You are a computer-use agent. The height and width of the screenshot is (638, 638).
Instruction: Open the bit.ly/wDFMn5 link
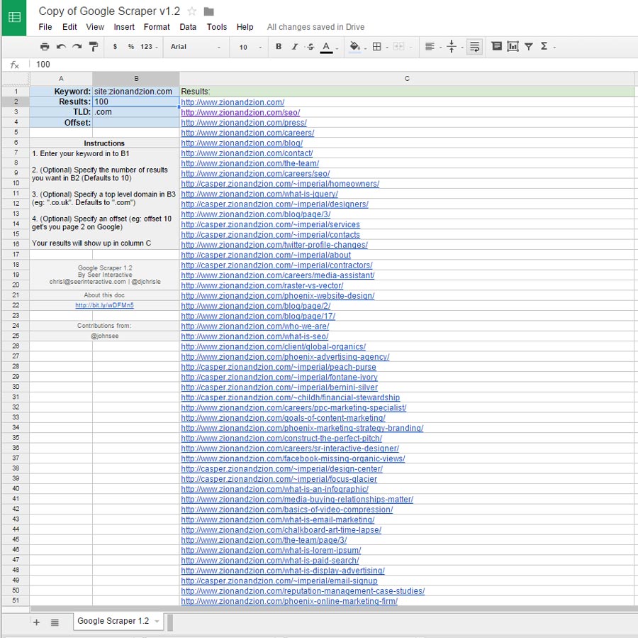coord(105,305)
